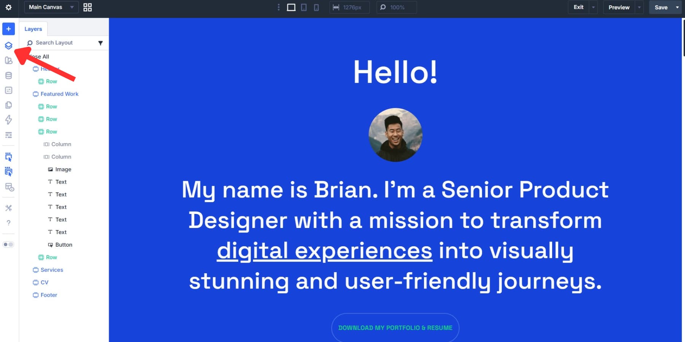This screenshot has width=685, height=342.
Task: Click the Preview button
Action: 619,7
